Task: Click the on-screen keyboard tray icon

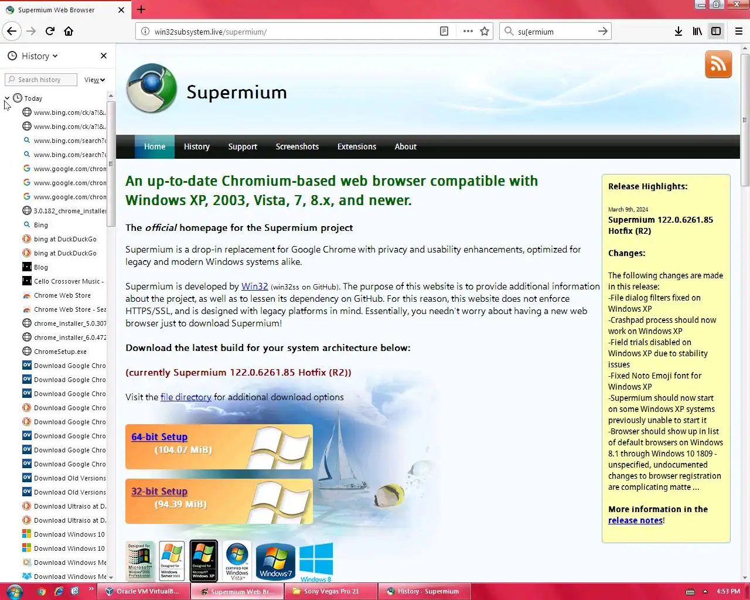Action: point(690,591)
